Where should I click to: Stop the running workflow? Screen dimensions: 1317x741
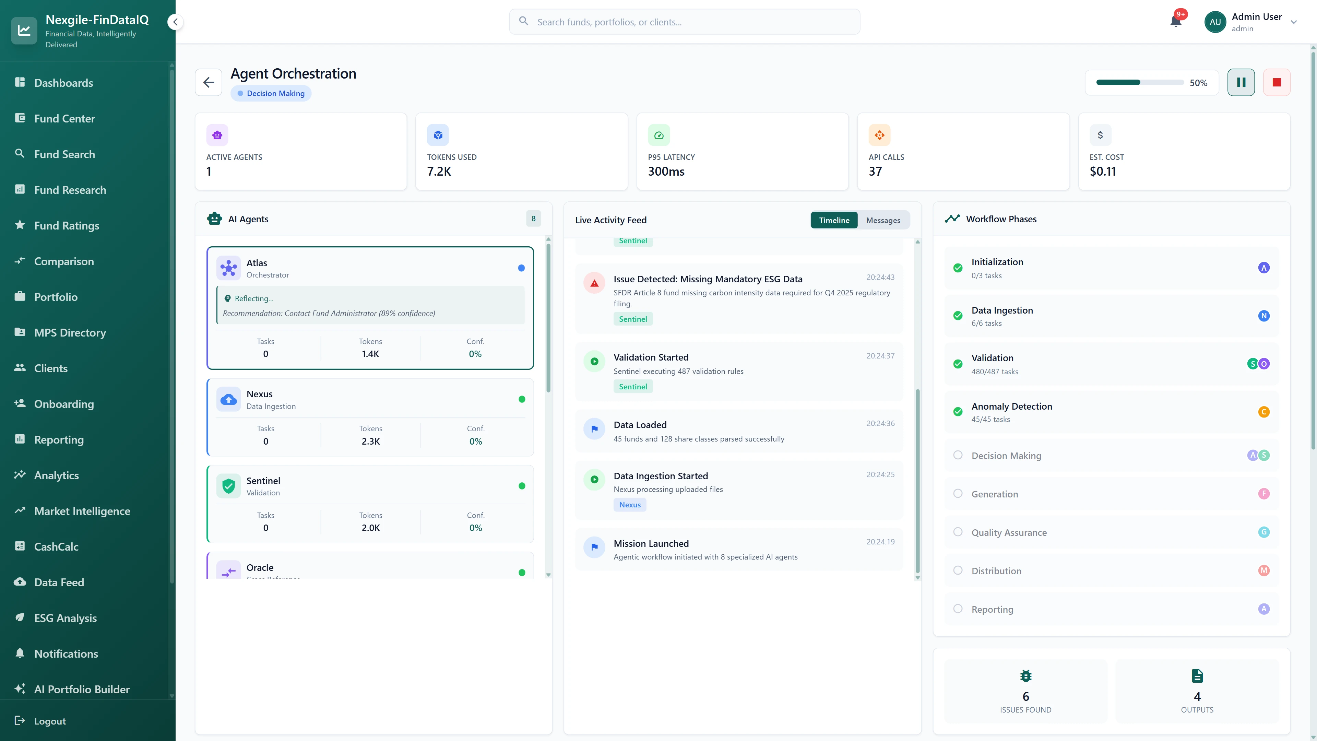1277,82
